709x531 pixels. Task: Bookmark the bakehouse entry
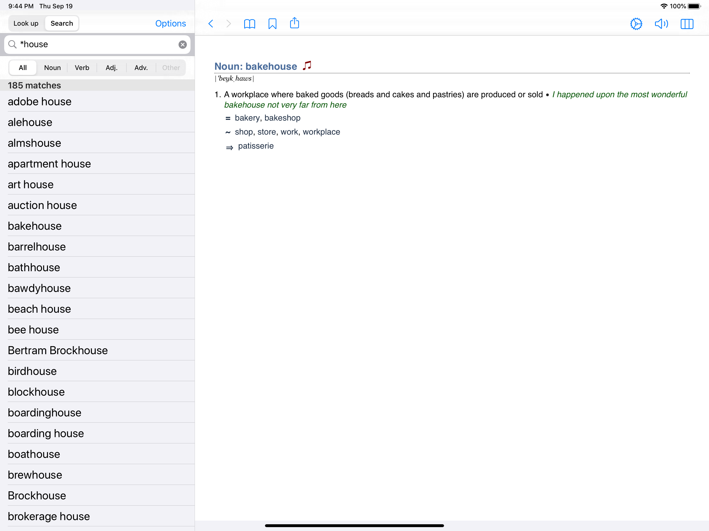(x=272, y=24)
